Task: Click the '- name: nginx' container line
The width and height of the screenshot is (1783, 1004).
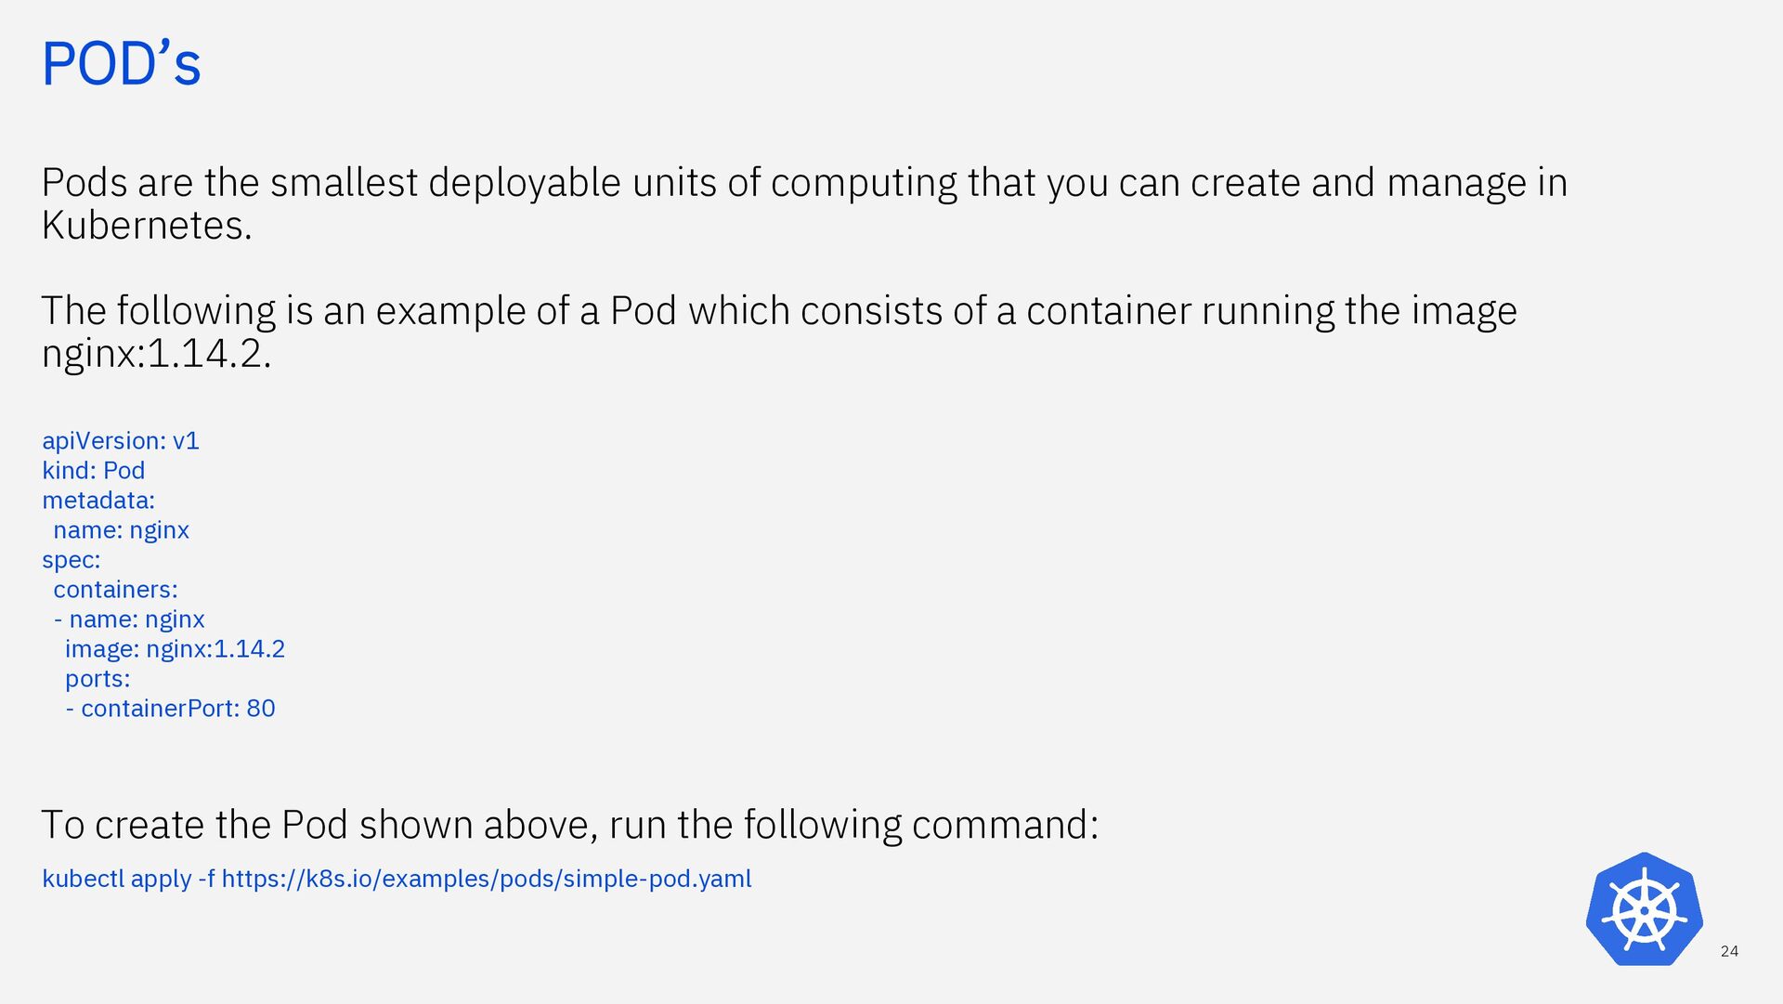Action: [129, 619]
